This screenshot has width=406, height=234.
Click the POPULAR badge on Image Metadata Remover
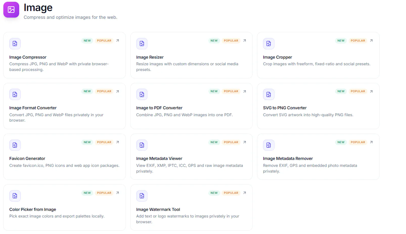(x=358, y=142)
